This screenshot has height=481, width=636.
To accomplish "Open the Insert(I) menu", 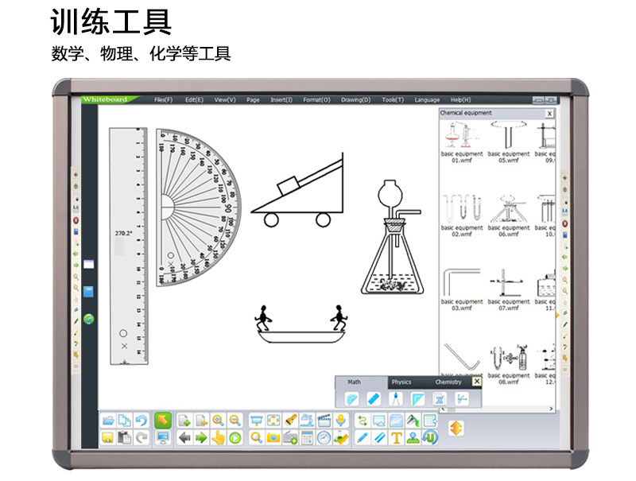I will (281, 99).
